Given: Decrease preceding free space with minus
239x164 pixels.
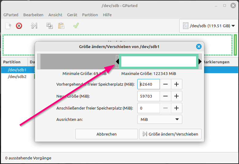Looking at the screenshot, I should (165, 84).
